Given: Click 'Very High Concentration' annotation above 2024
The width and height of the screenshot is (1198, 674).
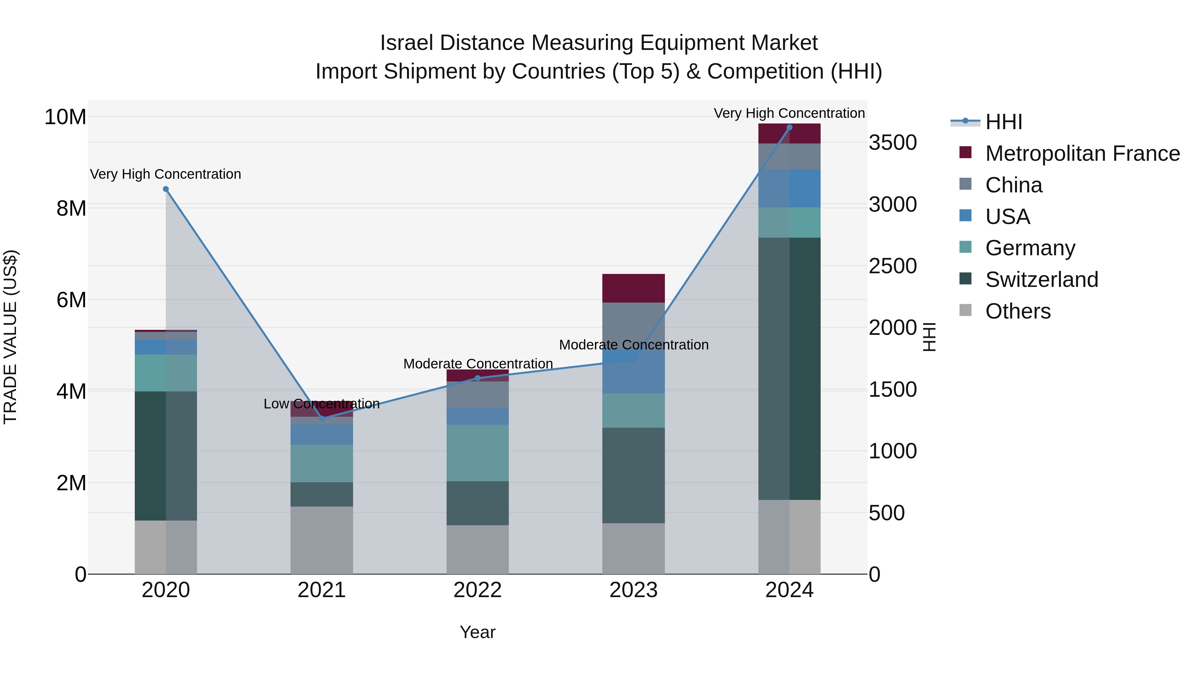Looking at the screenshot, I should 789,113.
